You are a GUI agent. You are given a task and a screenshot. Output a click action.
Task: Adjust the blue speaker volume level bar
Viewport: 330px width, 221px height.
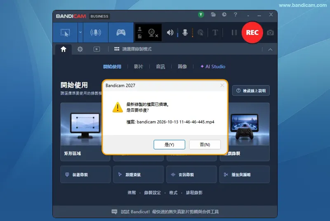tap(178, 33)
